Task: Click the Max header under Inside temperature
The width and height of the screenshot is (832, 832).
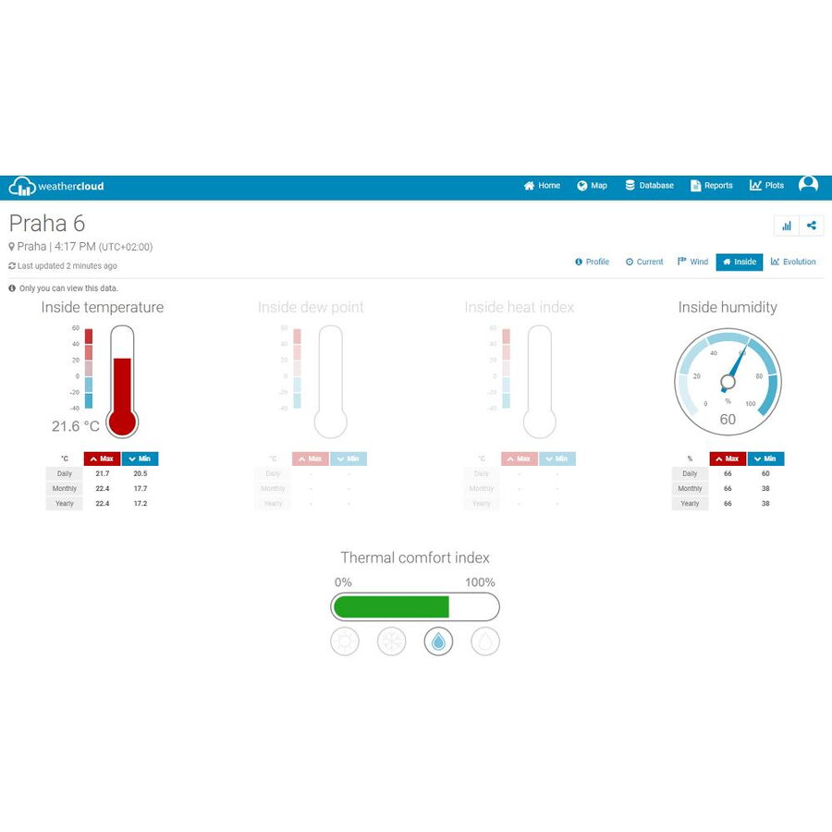Action: [x=102, y=459]
